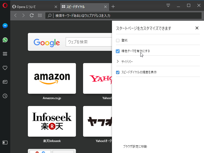Close the customize start page panel

(197, 28)
